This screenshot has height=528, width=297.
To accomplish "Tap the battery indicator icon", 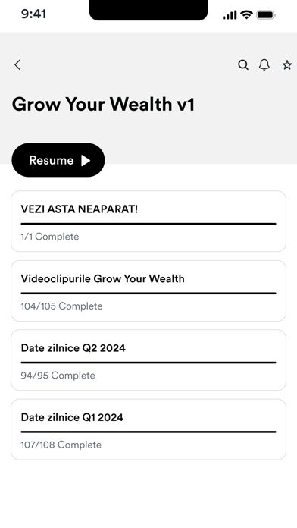I will click(266, 15).
